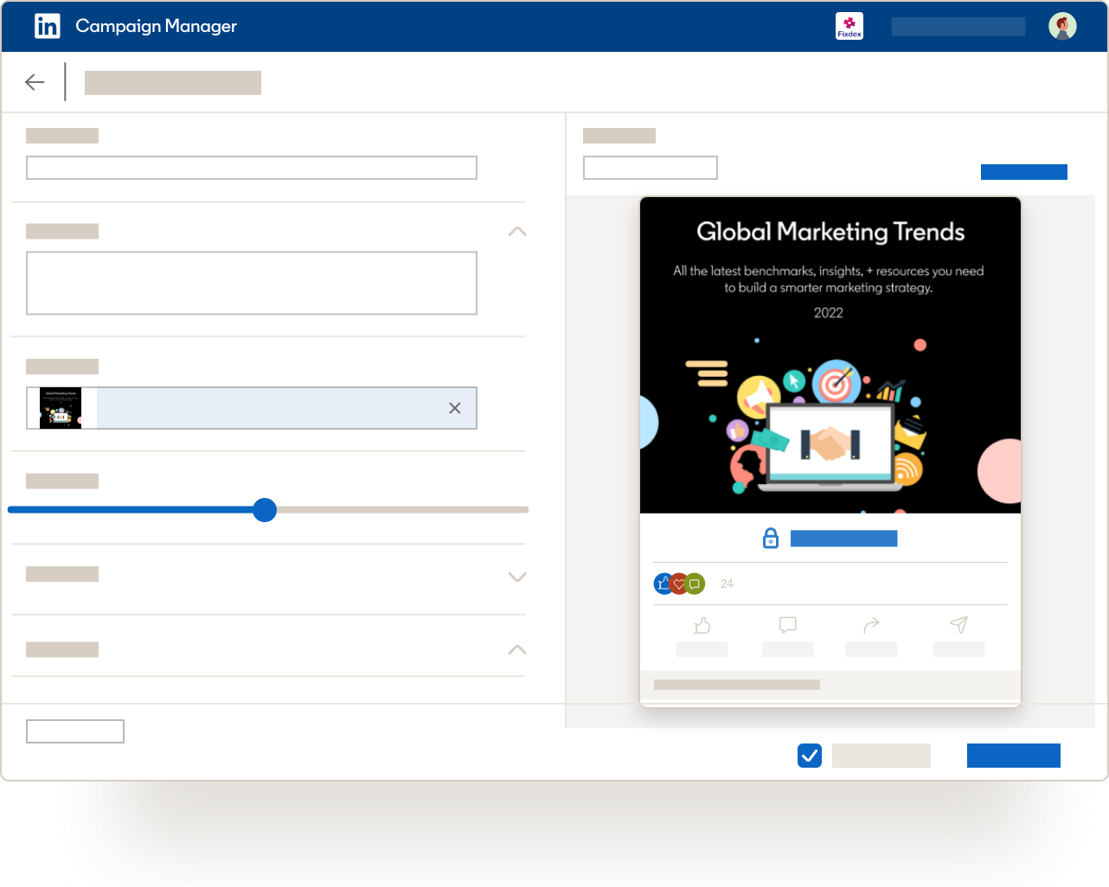Click the green Comment reaction badge
This screenshot has height=887, width=1109.
pyautogui.click(x=695, y=583)
